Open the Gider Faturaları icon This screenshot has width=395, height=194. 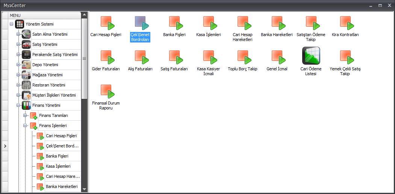pyautogui.click(x=107, y=57)
